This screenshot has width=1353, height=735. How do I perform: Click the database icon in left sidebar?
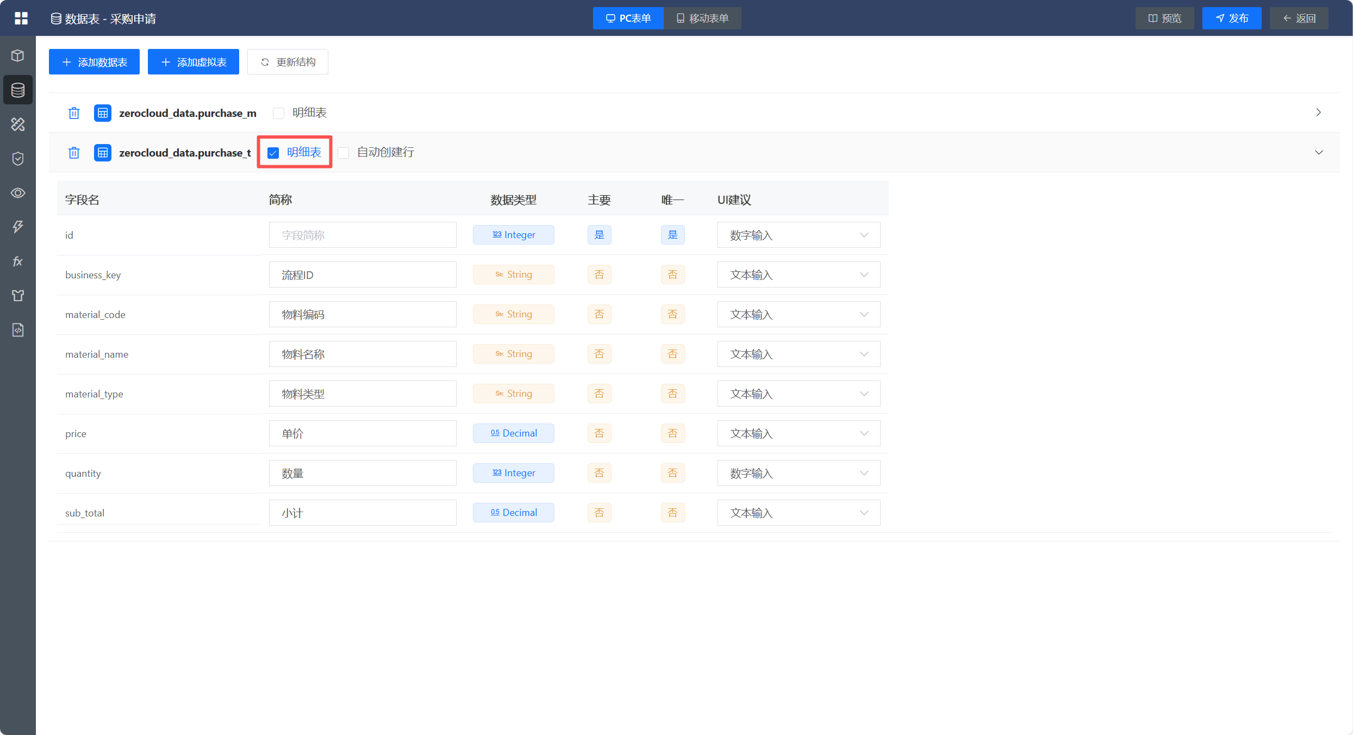[x=18, y=90]
